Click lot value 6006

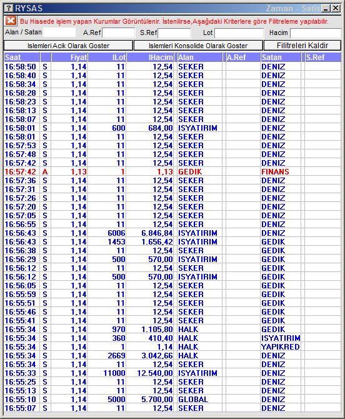[116, 233]
